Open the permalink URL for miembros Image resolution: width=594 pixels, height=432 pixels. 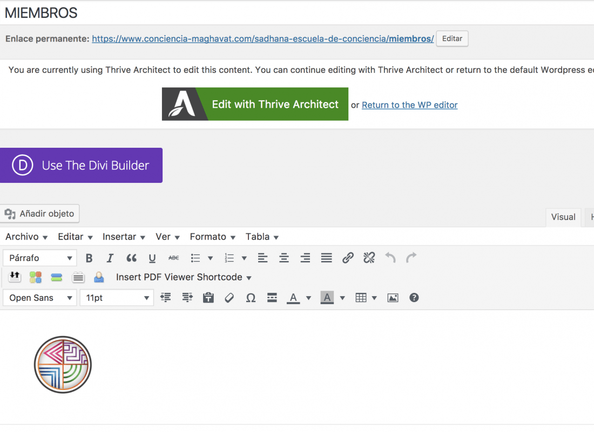point(263,39)
